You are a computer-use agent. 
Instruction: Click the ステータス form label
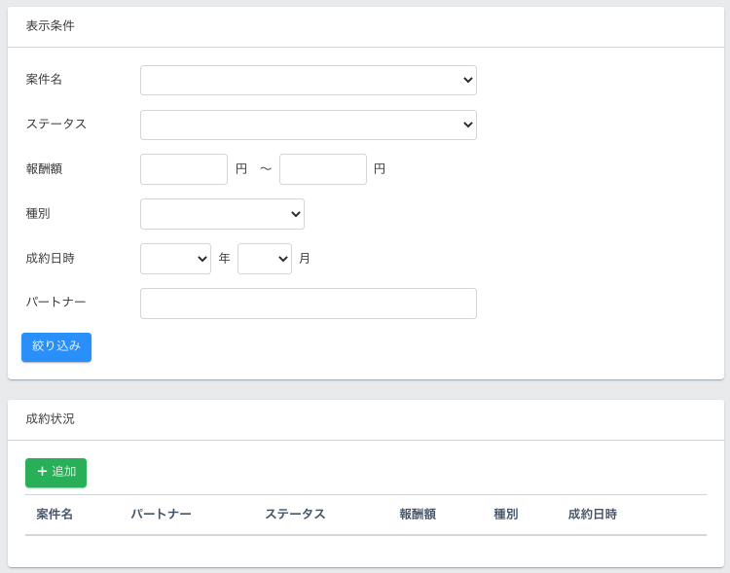tap(56, 124)
